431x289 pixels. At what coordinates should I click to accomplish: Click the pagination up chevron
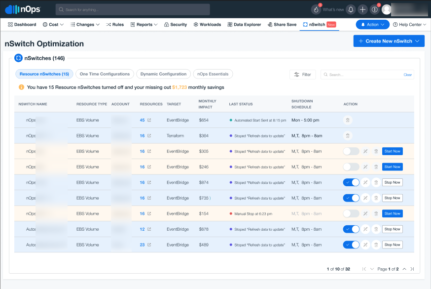point(404,269)
